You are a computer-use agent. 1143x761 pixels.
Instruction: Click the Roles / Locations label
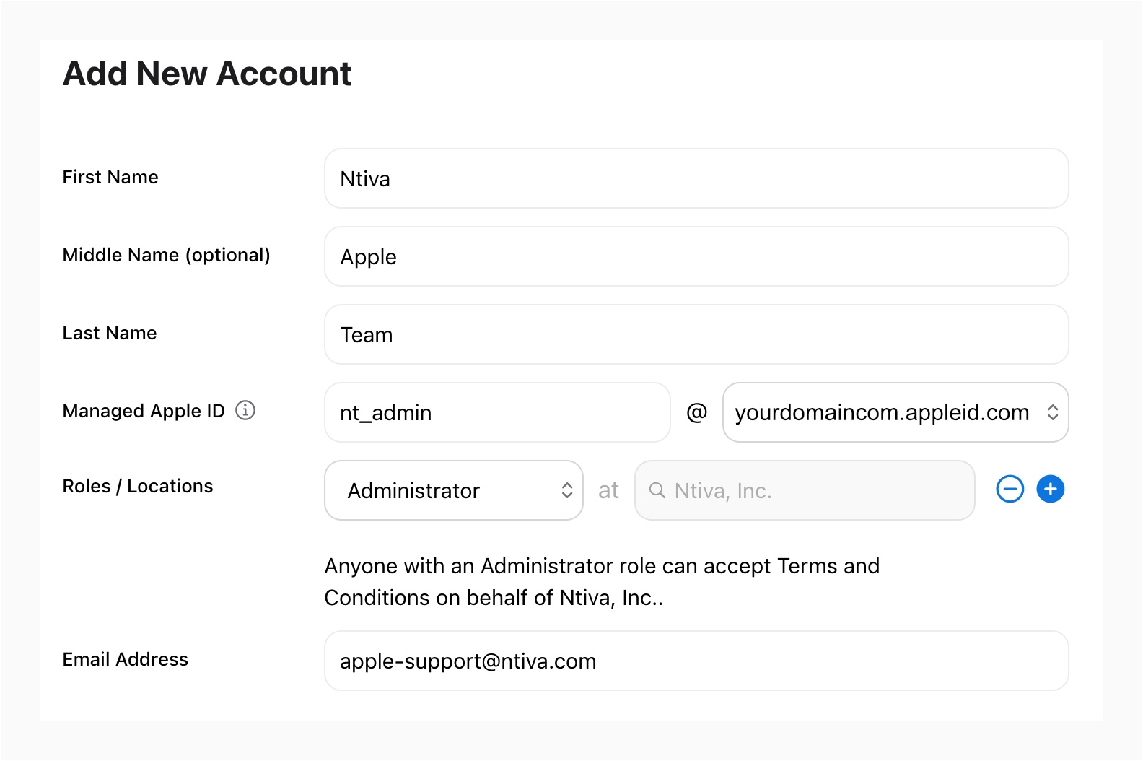pyautogui.click(x=138, y=486)
